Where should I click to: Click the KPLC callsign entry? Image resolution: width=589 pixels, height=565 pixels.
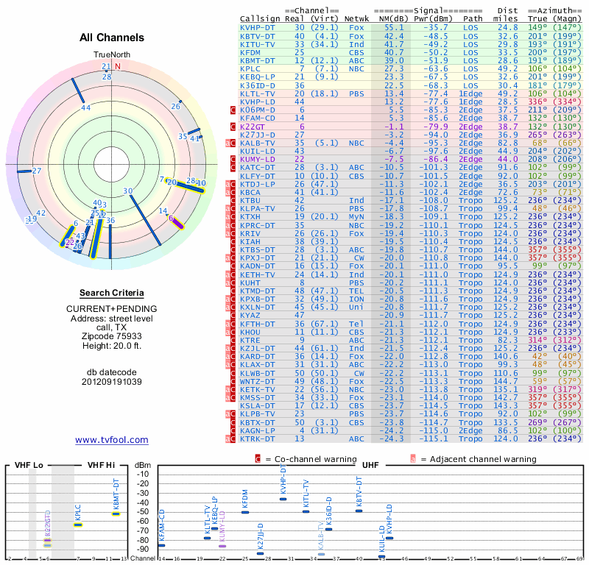[x=250, y=68]
